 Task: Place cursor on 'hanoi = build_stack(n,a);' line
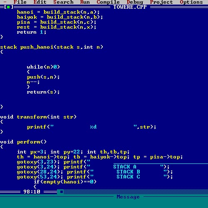58,12
